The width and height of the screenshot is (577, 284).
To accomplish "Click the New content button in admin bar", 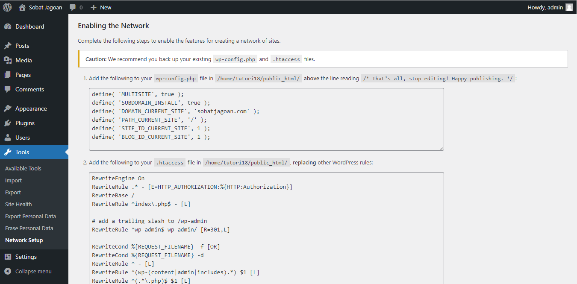I will [x=101, y=7].
